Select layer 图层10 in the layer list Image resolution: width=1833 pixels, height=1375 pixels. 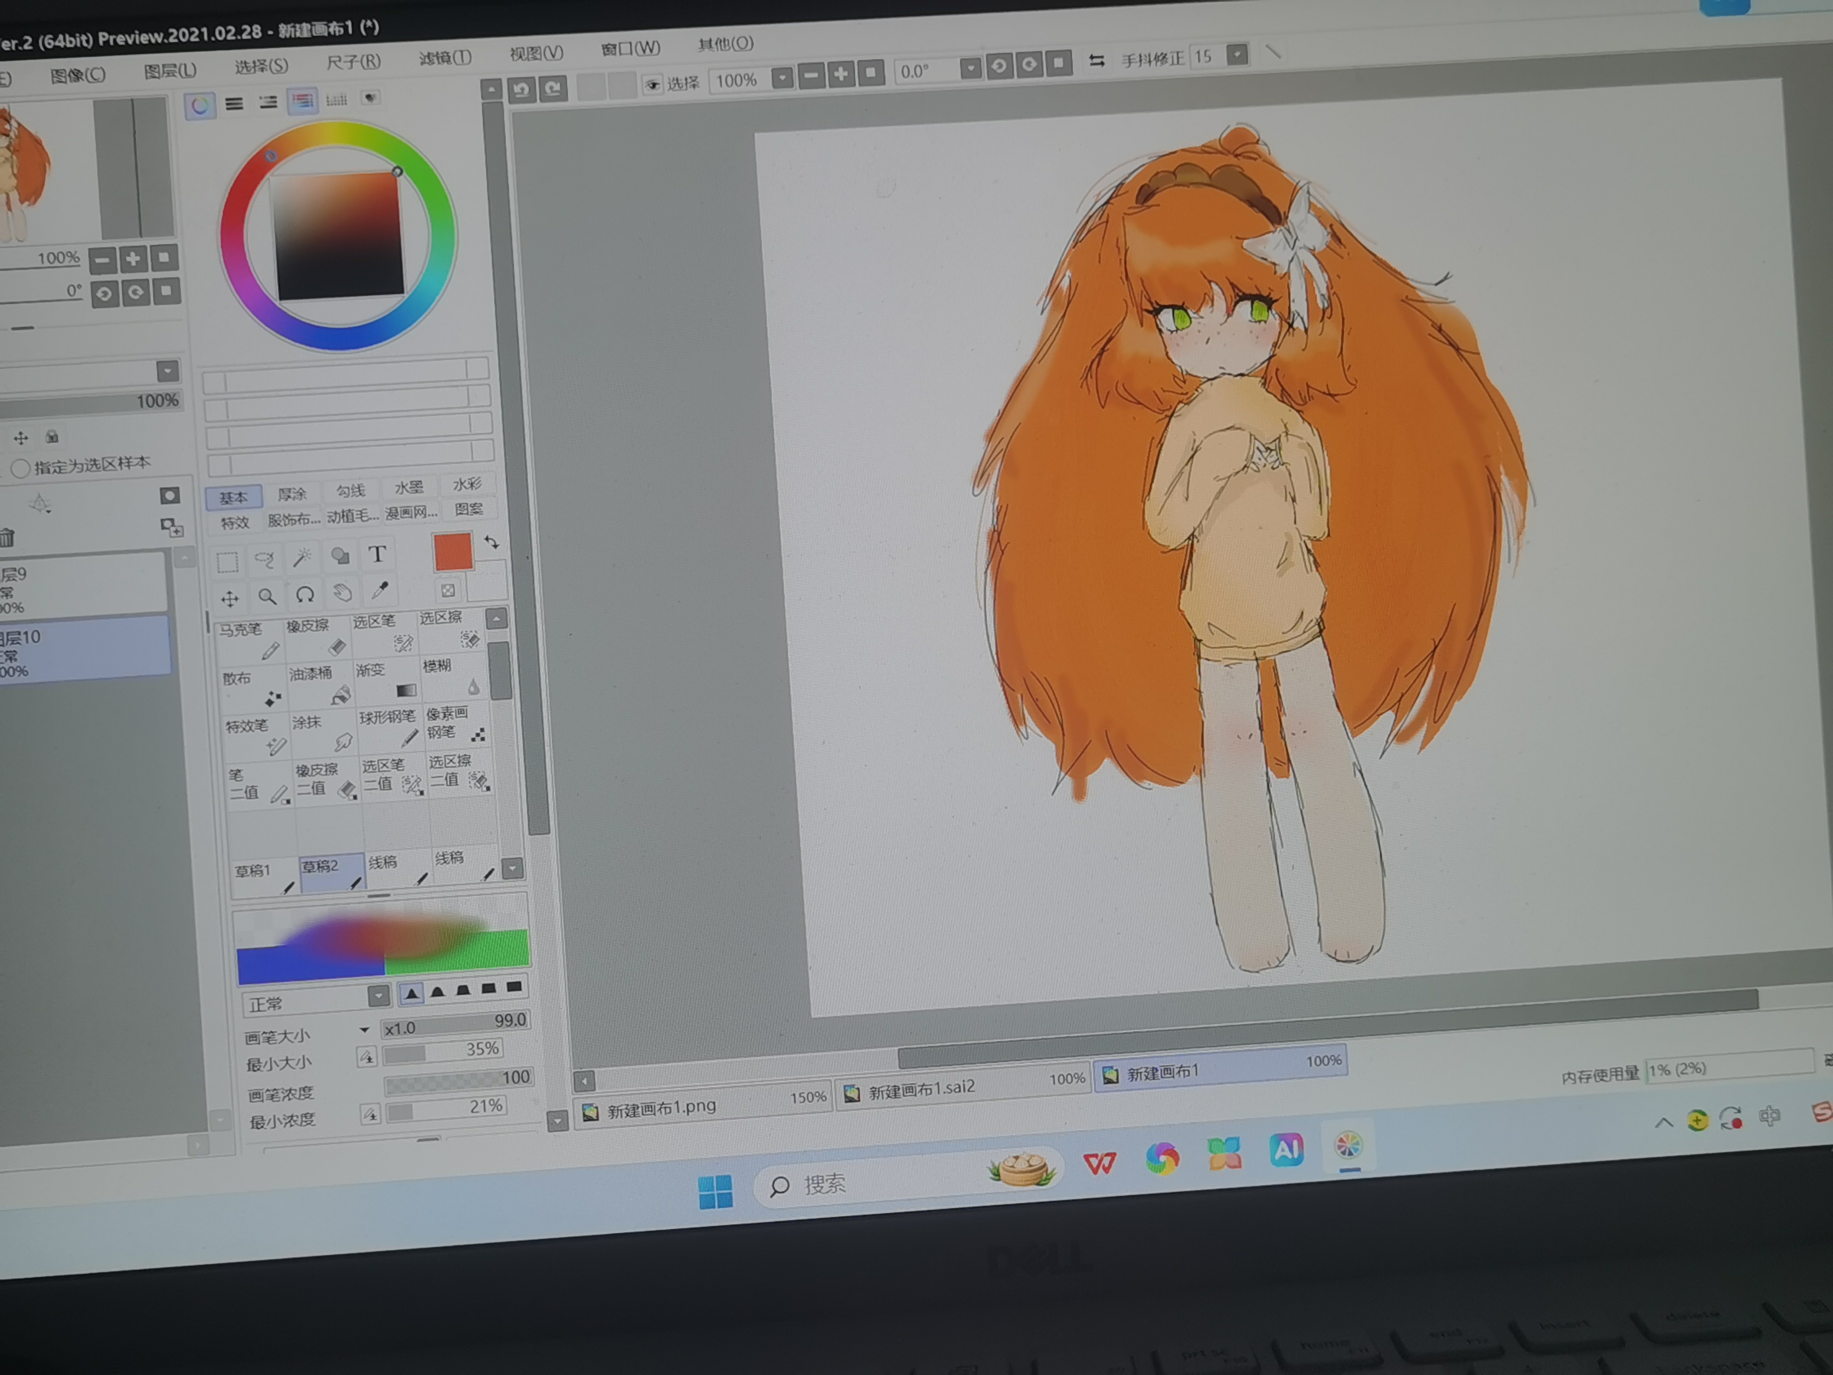point(84,649)
